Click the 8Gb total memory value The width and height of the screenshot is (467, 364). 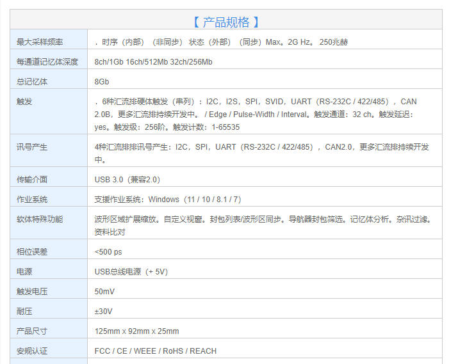coord(101,82)
